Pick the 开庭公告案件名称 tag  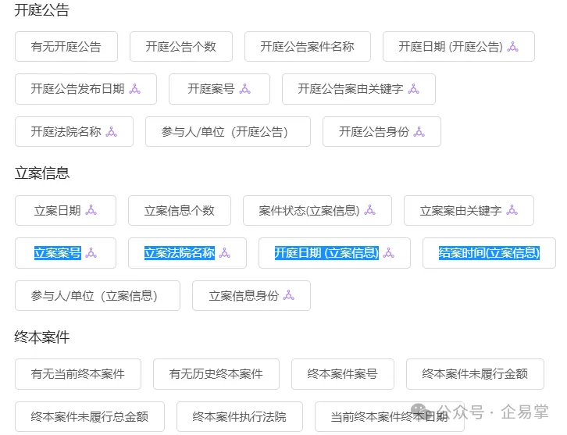pyautogui.click(x=308, y=47)
